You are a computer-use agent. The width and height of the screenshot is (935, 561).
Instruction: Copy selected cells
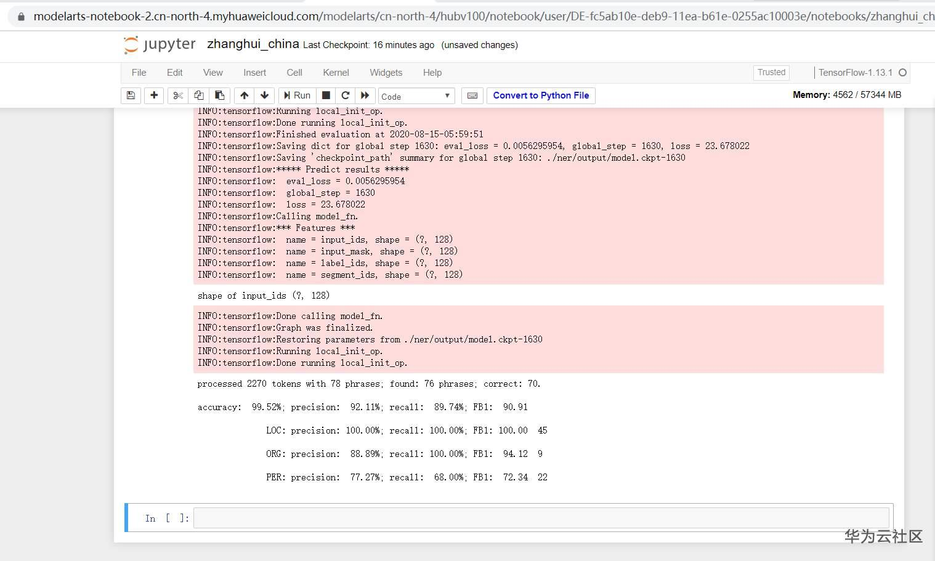(198, 95)
